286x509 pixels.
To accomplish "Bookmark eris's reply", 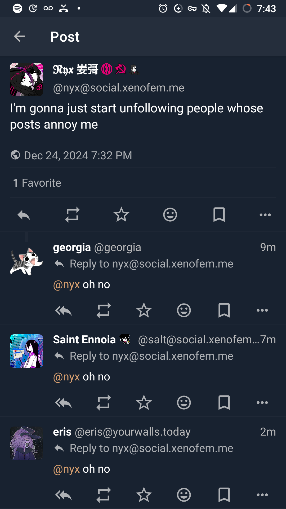I will [224, 495].
